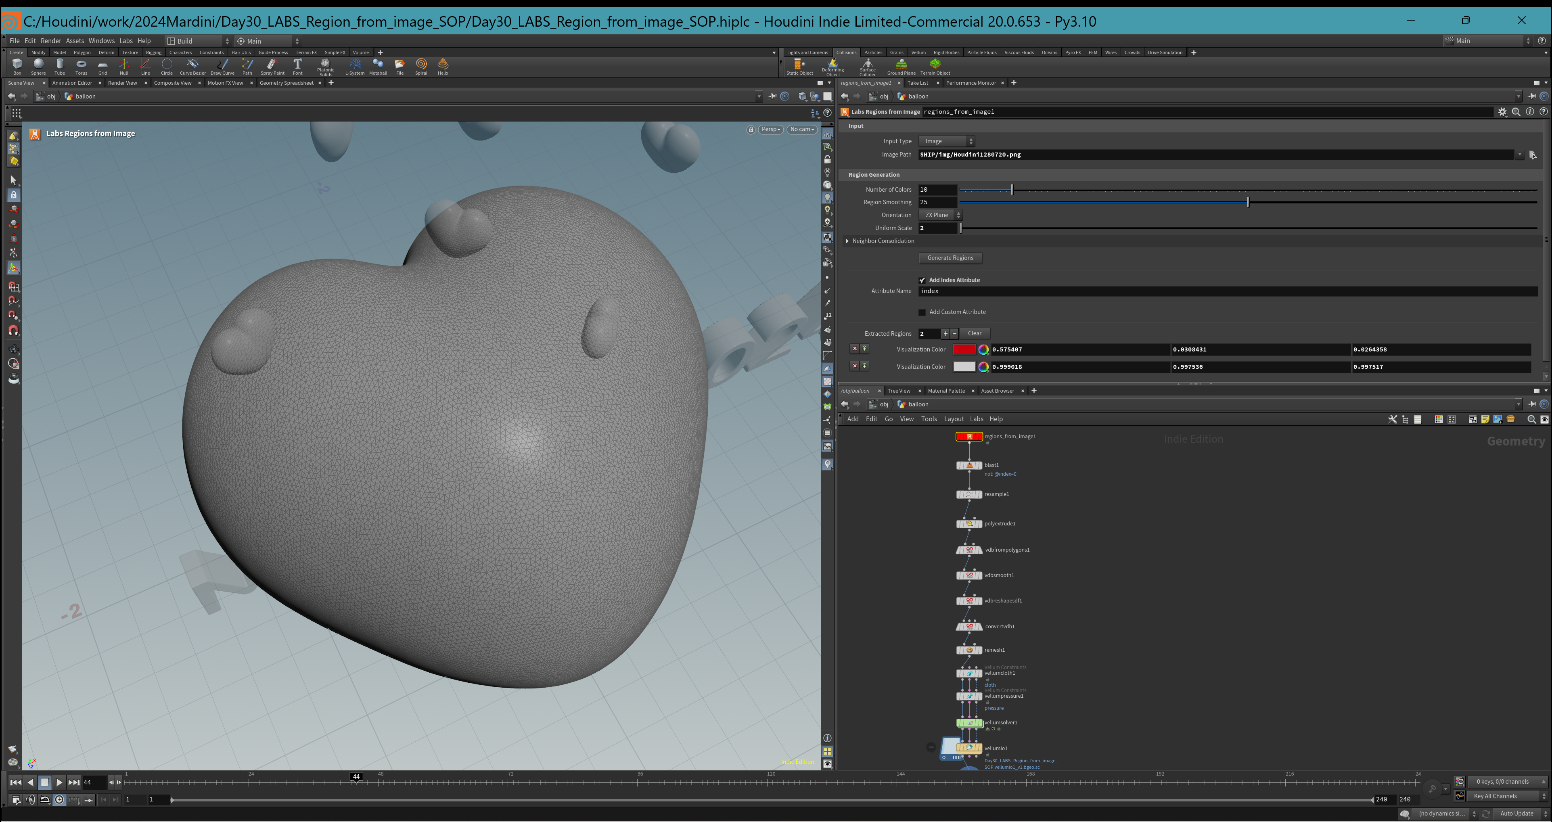
Task: Enable Add Custom Attribute checkbox
Action: (922, 312)
